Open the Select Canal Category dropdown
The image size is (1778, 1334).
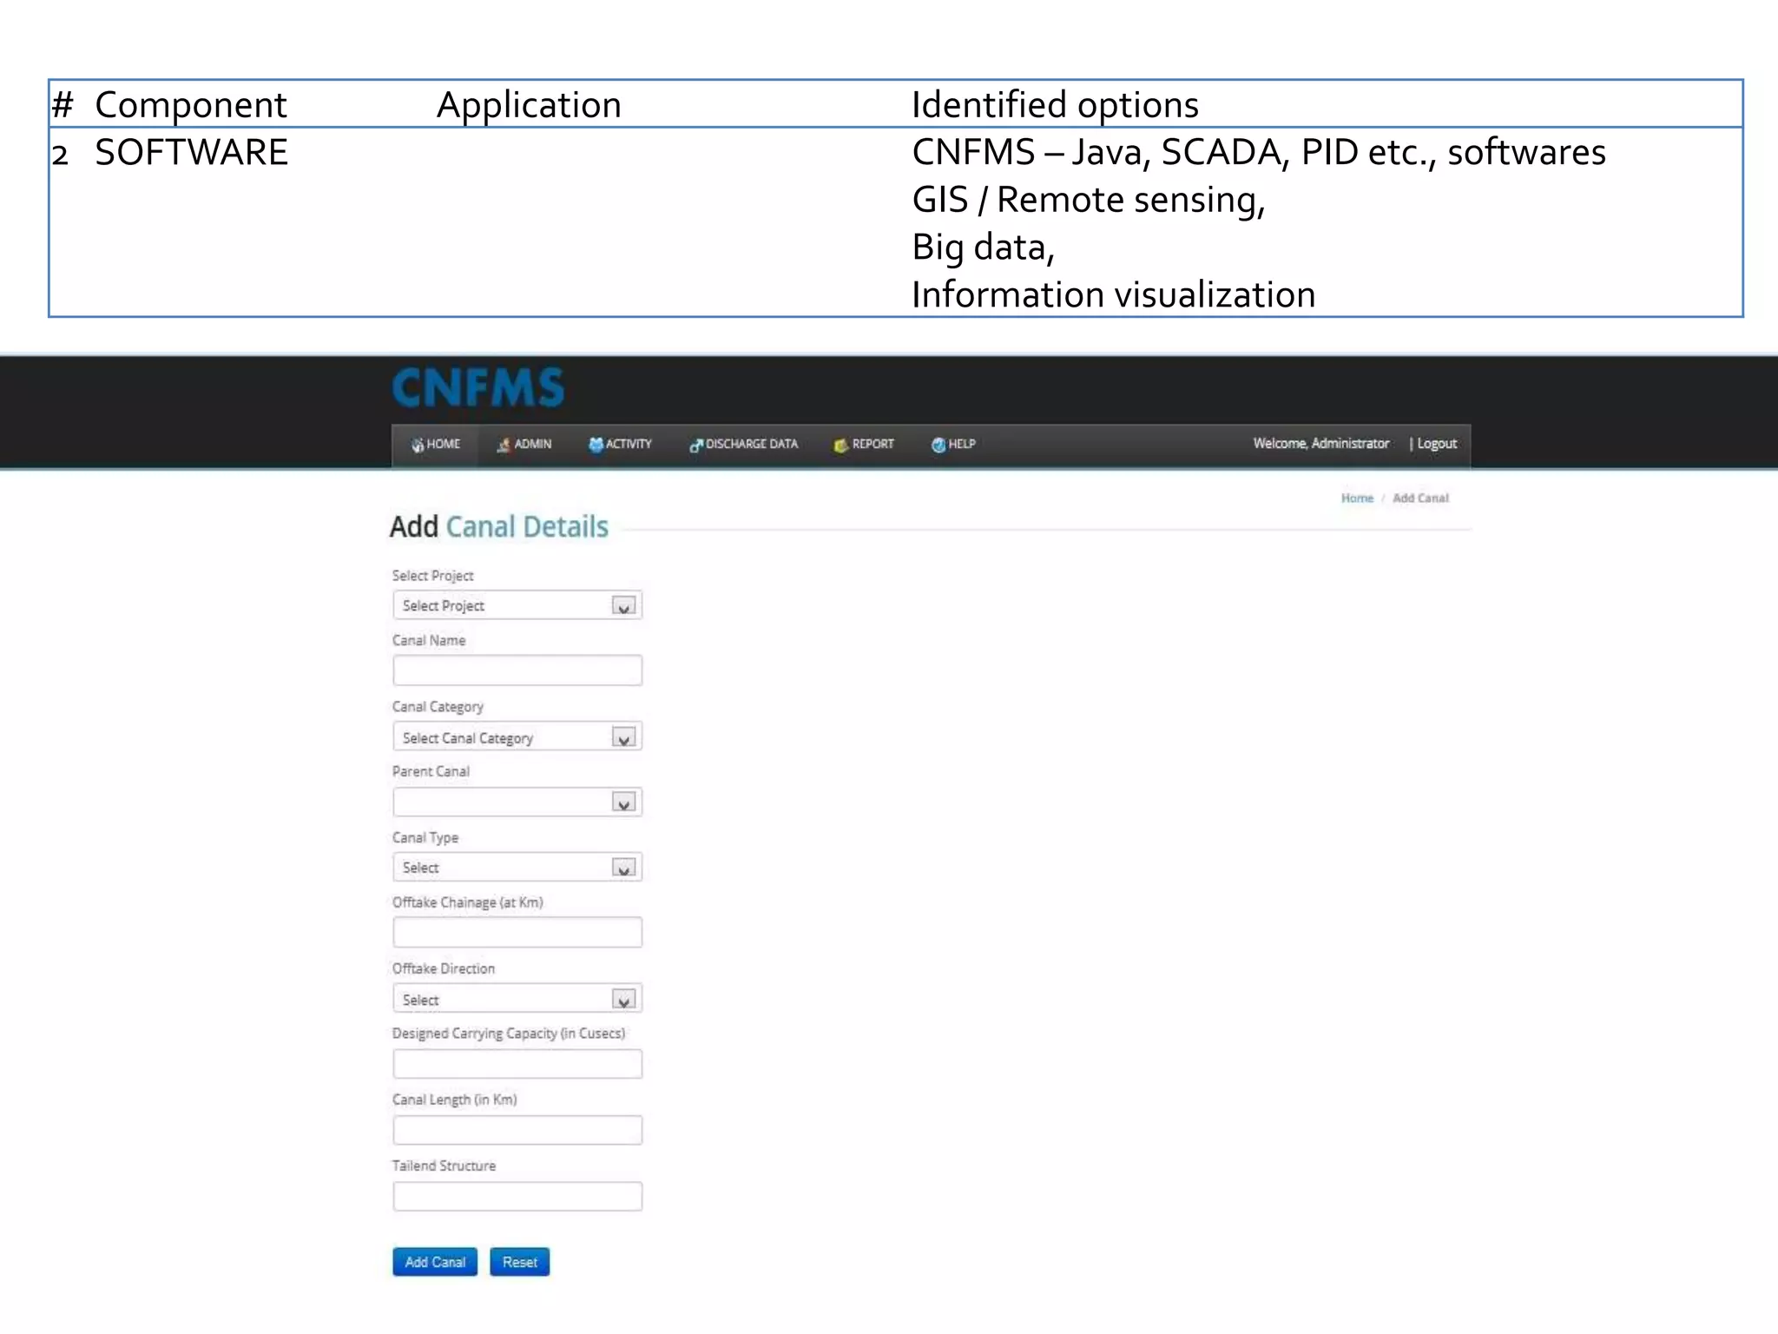[517, 737]
